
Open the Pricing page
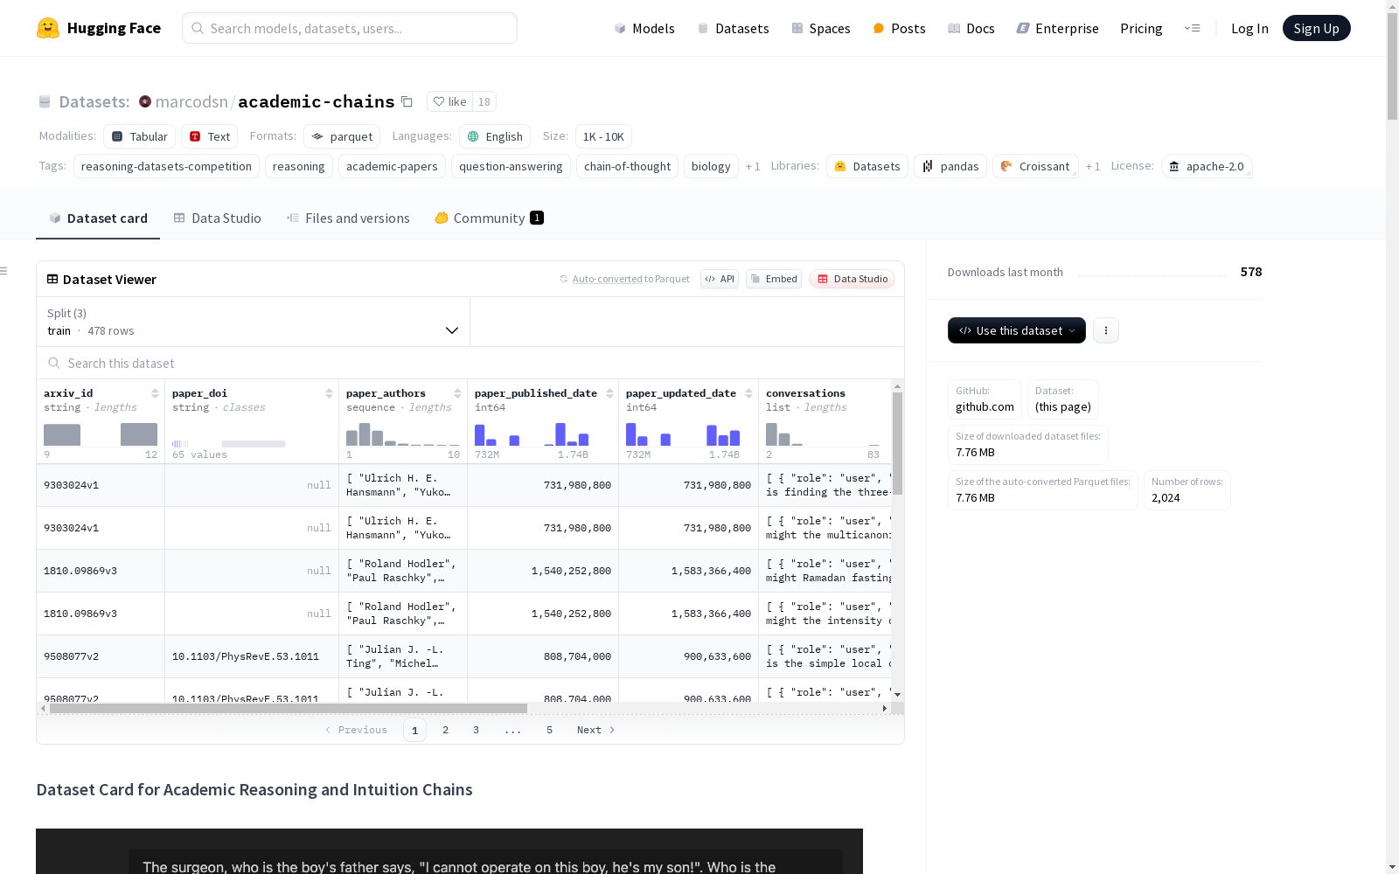[1141, 28]
